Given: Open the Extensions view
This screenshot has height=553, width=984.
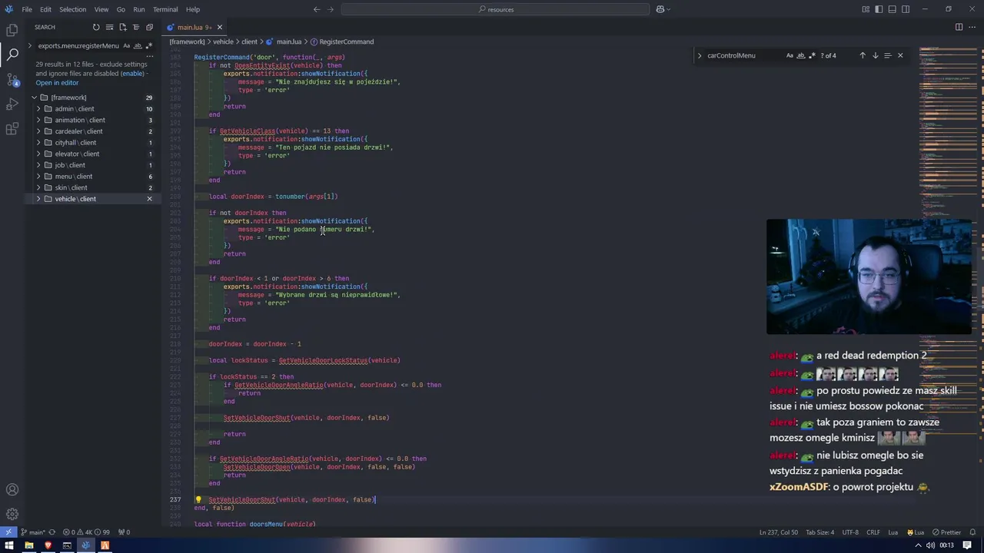Looking at the screenshot, I should click(12, 128).
